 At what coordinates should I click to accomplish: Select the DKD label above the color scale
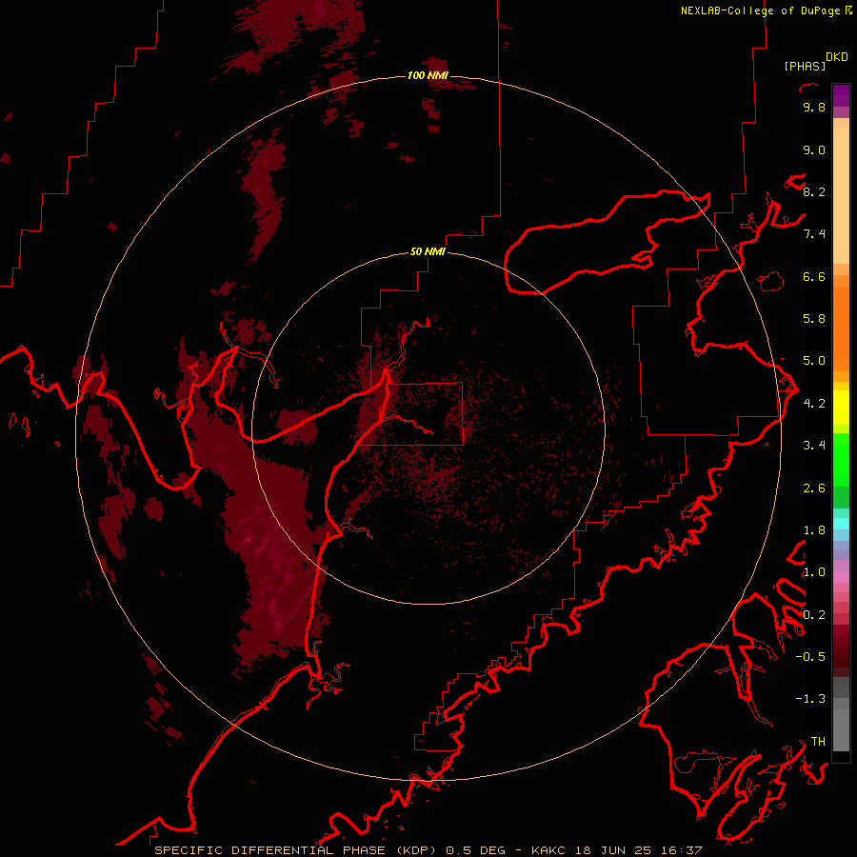point(837,57)
